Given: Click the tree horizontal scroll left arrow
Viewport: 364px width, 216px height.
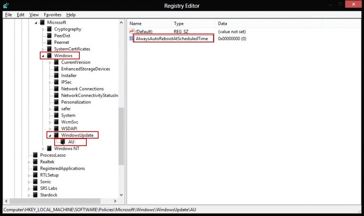Looking at the screenshot, I should pos(6,201).
